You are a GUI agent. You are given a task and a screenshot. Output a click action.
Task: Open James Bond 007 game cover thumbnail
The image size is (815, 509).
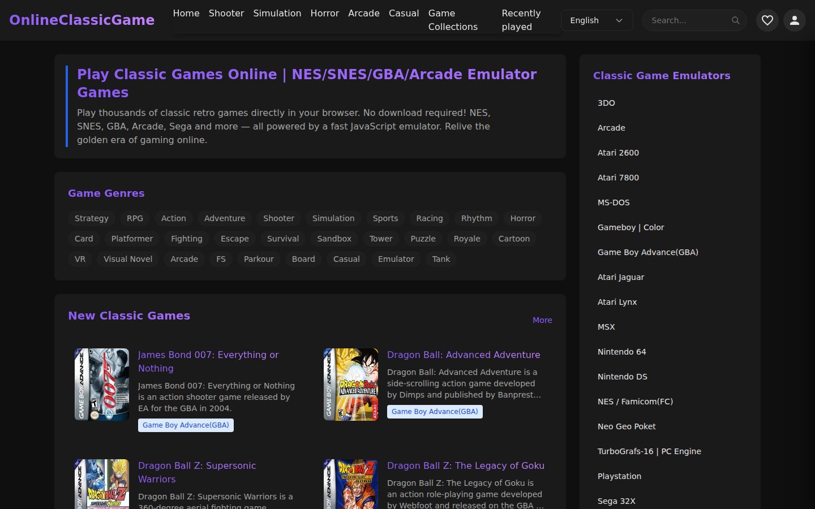102,385
